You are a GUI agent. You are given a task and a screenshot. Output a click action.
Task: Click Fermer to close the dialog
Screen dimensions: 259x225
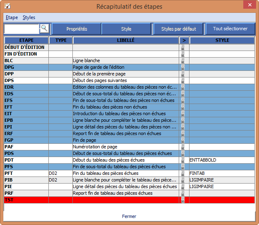pos(129,216)
